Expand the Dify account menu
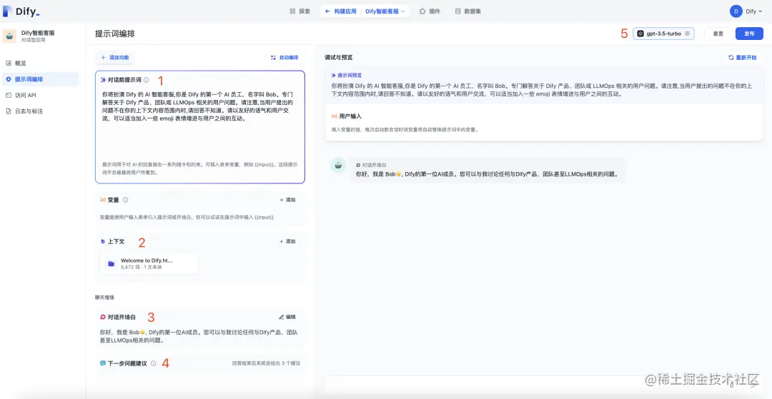The height and width of the screenshot is (399, 772). pos(754,11)
